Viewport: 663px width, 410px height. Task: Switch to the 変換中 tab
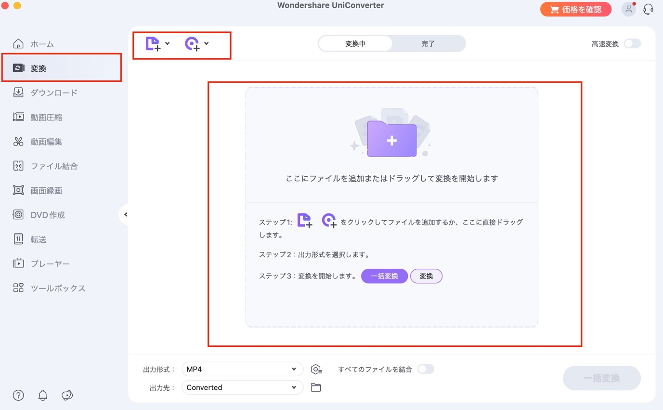355,43
